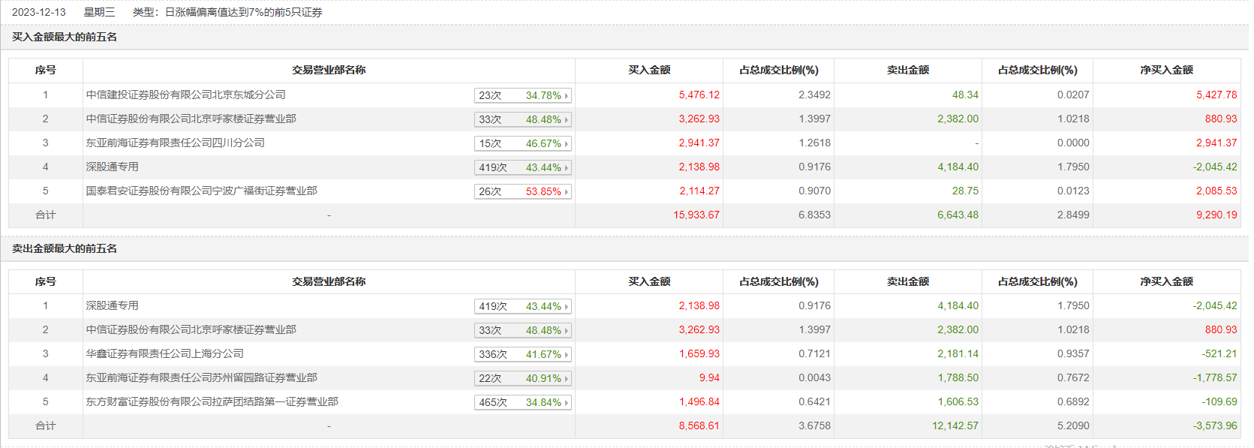Click net value -521.21
Screen dimensions: 1254x448
click(1219, 353)
